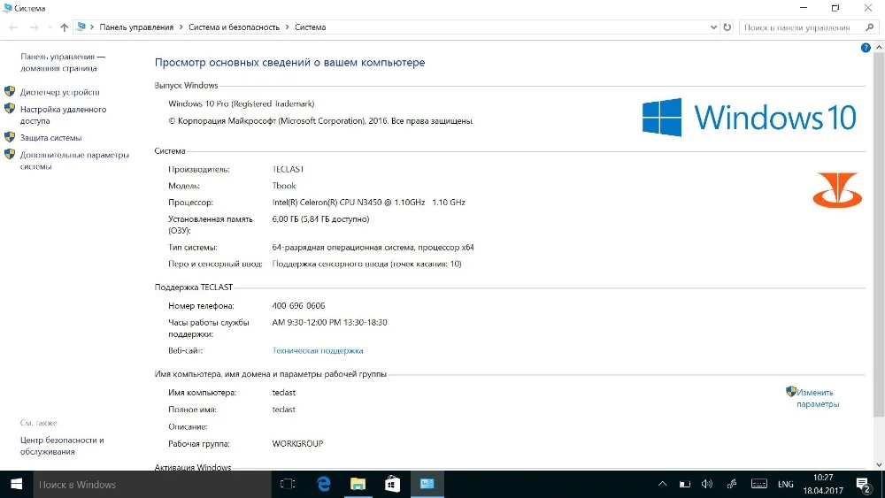Refresh the address bar location
The height and width of the screenshot is (498, 885).
click(727, 27)
